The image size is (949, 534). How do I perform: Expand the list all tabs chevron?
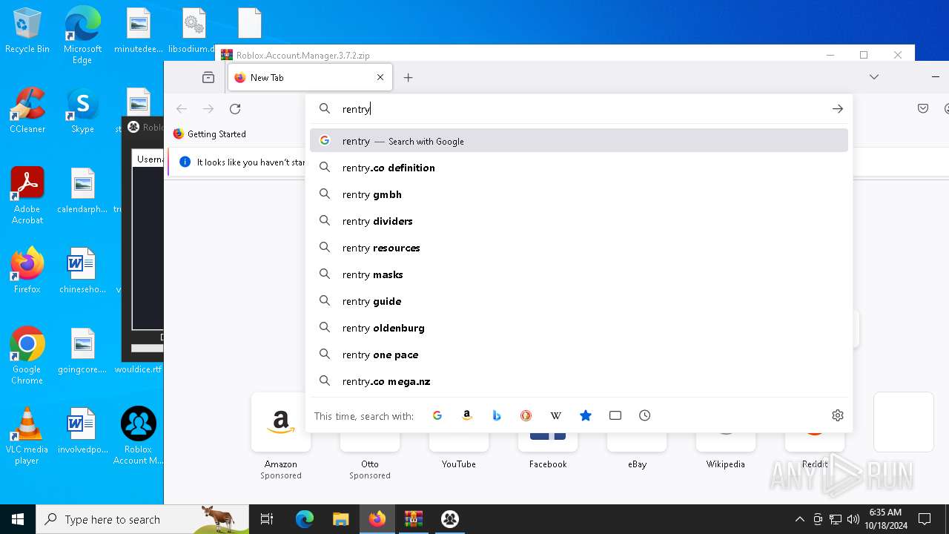[874, 77]
